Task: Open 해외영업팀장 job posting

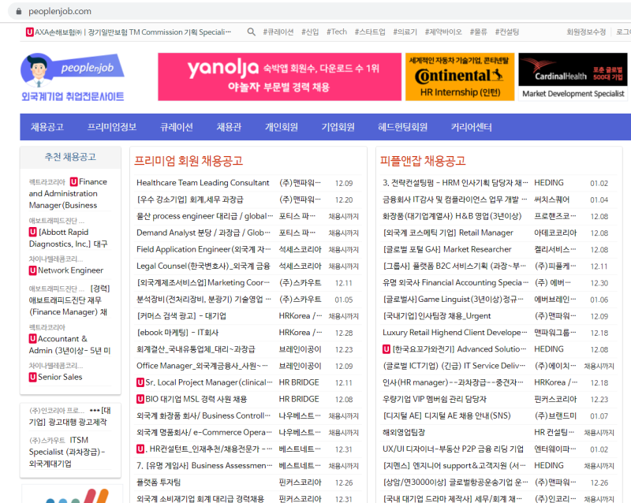Action: coord(404,433)
